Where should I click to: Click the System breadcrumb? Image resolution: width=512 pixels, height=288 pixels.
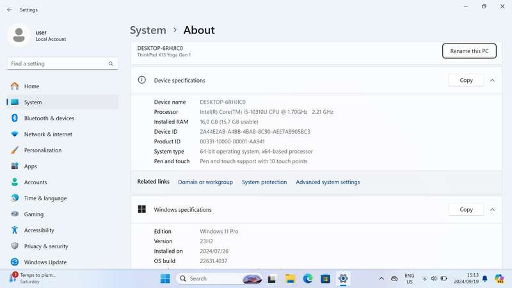click(x=148, y=30)
